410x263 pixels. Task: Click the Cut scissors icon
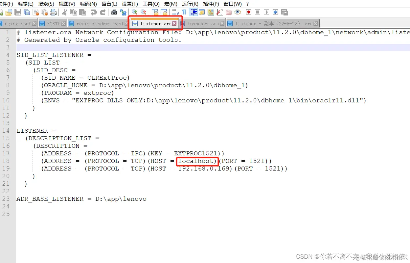(64, 12)
